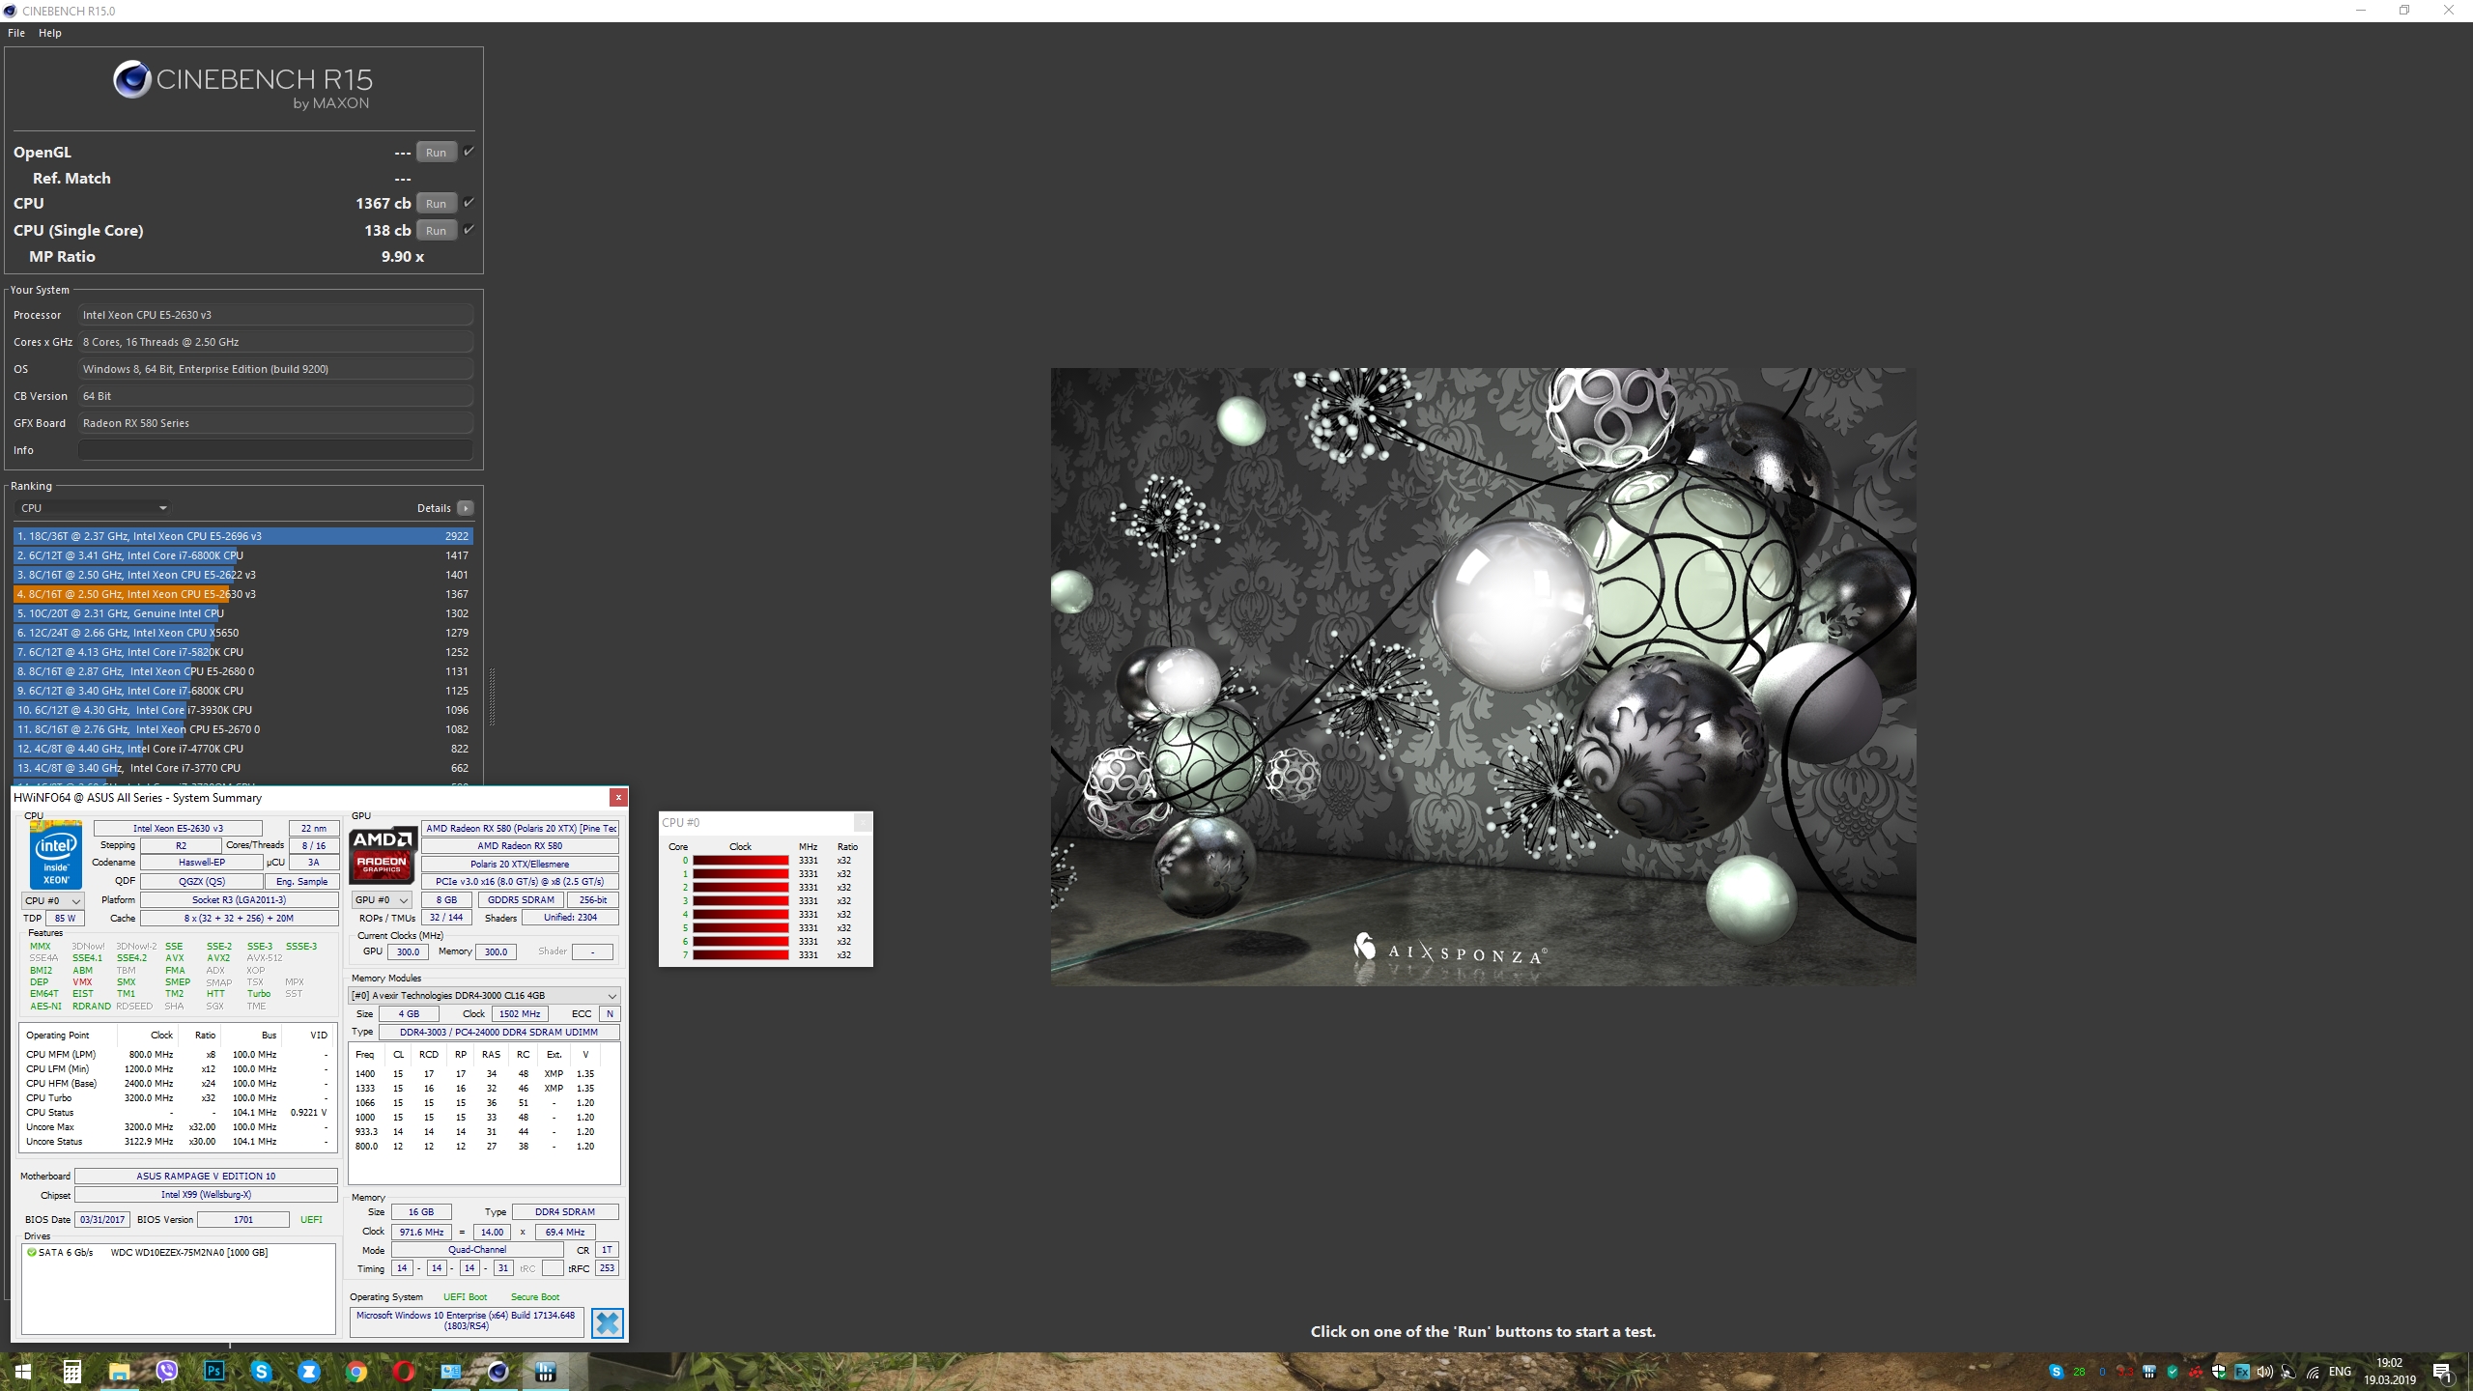Screen dimensions: 2473x1391
Task: Select ranking entry Xeon E5-2680 0
Action: click(x=243, y=671)
